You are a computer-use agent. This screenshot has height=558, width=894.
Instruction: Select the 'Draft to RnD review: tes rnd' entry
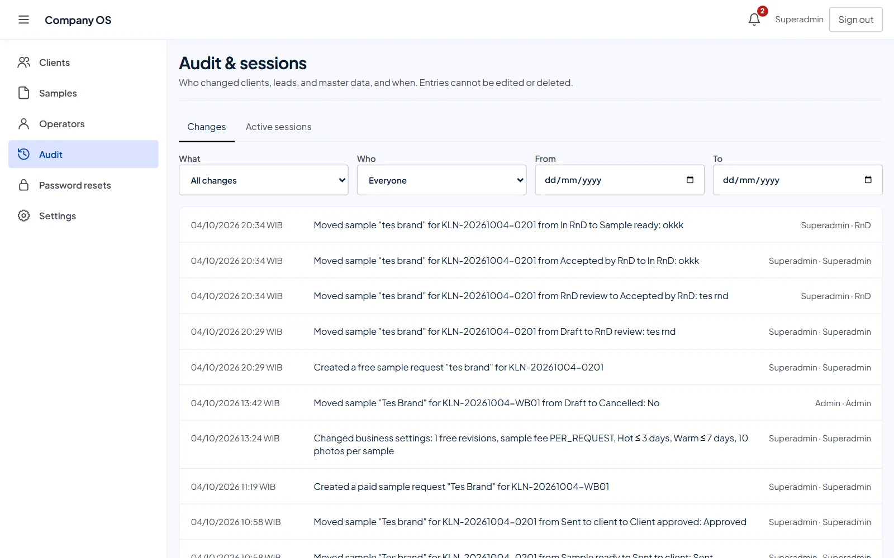click(x=531, y=331)
